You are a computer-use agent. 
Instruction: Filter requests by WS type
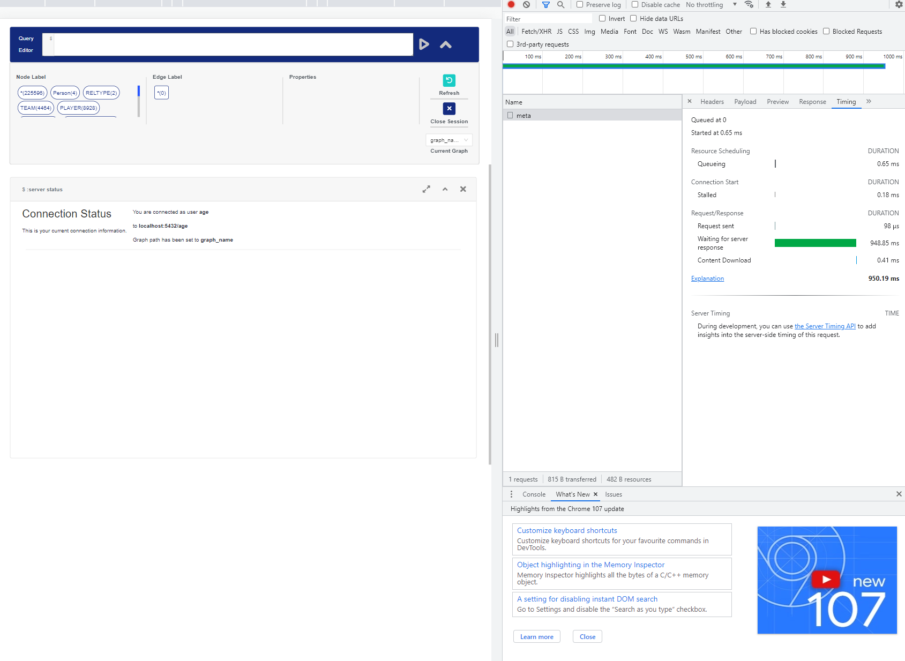coord(663,32)
